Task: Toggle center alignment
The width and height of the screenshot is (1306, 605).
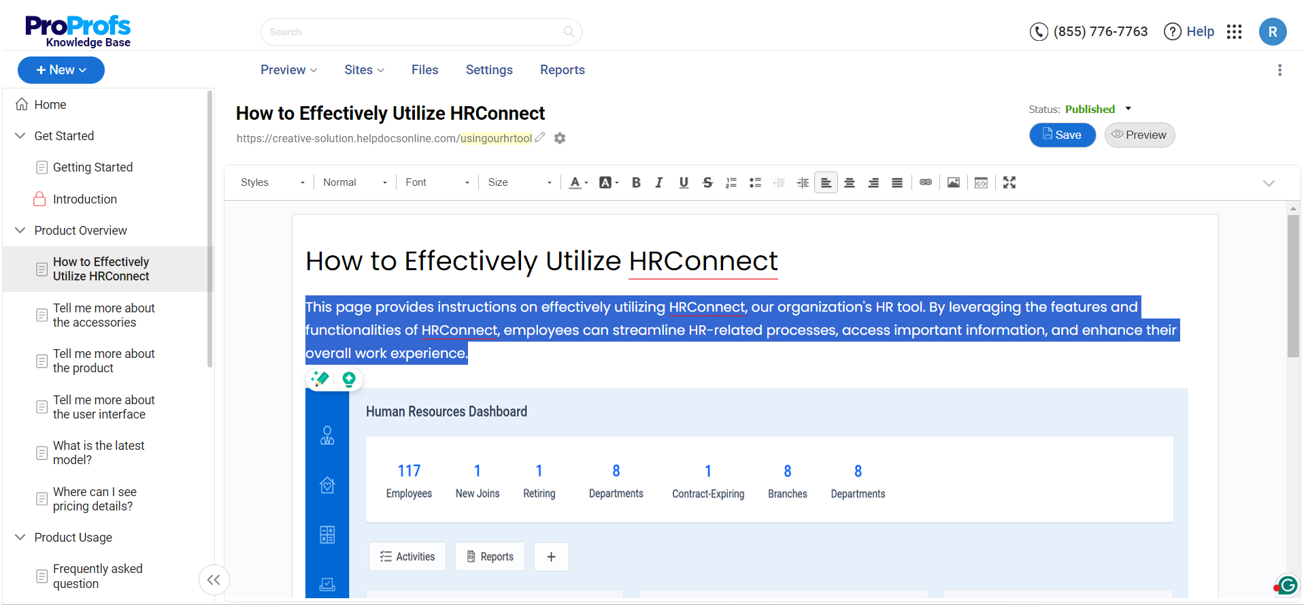Action: 850,182
